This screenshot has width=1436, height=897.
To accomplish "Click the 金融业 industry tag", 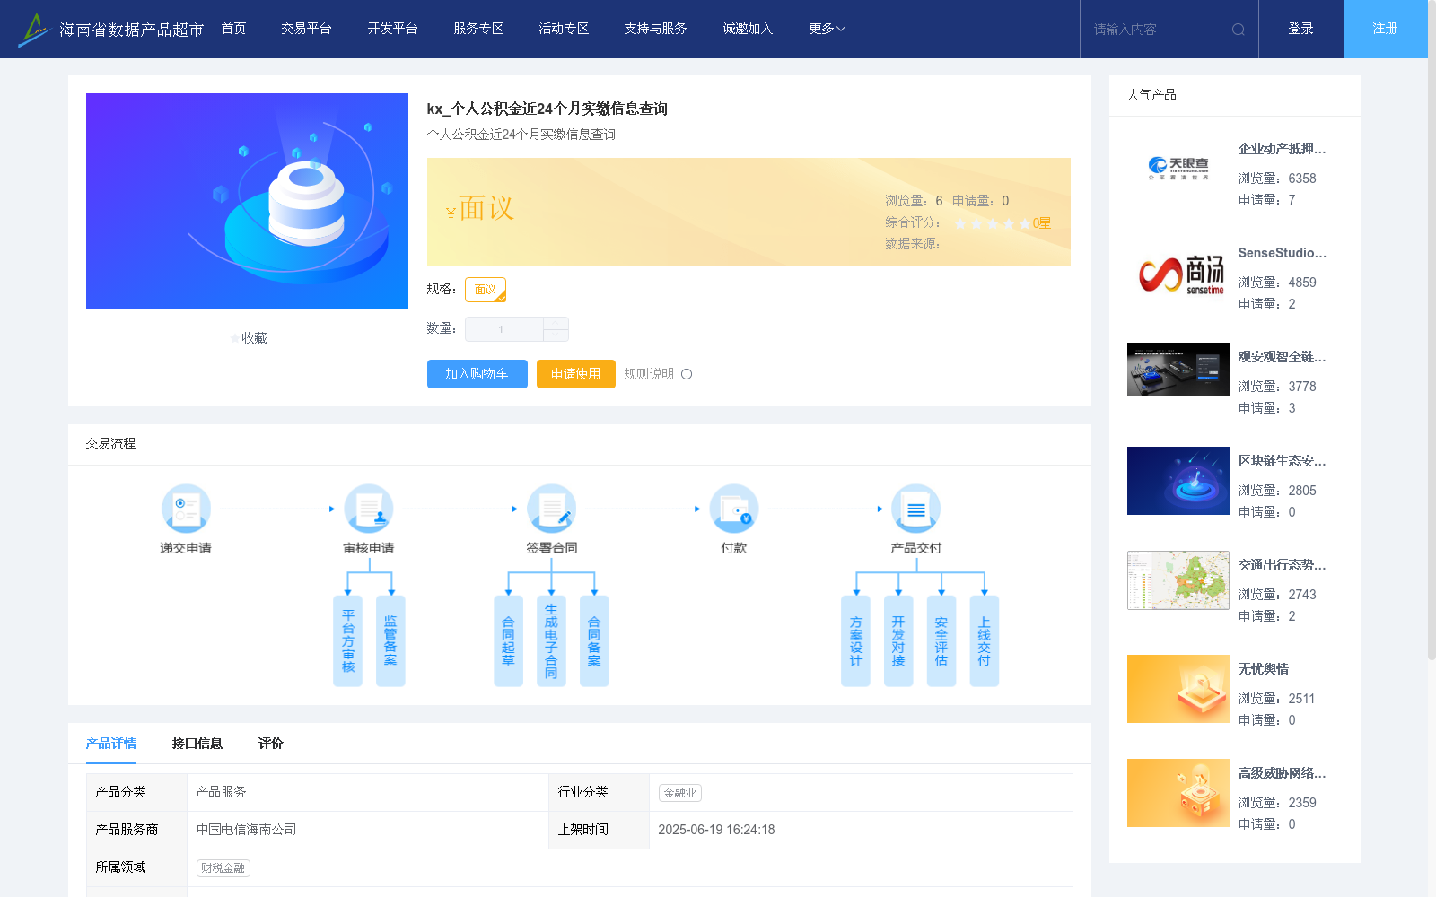I will [680, 793].
